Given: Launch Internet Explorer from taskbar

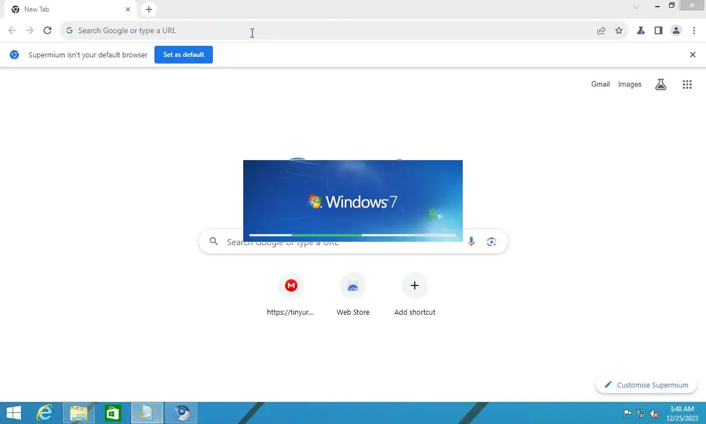Looking at the screenshot, I should click(45, 413).
